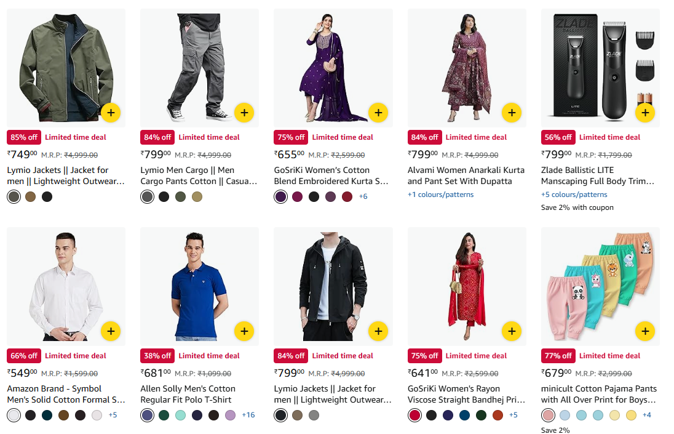The width and height of the screenshot is (674, 434).
Task: Expand +5 colours for Symbol formal shirt
Action: pyautogui.click(x=113, y=415)
